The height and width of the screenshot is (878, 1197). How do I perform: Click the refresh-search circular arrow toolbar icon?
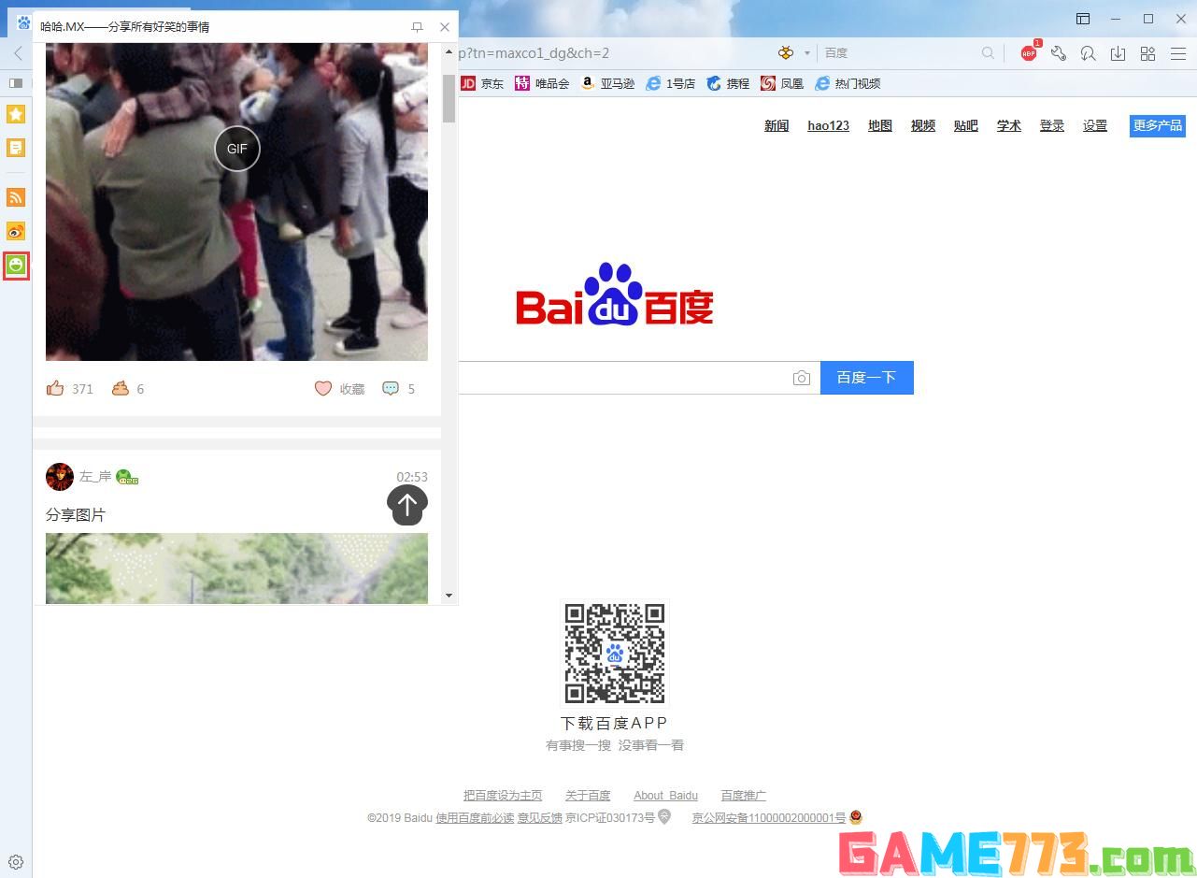[1088, 53]
